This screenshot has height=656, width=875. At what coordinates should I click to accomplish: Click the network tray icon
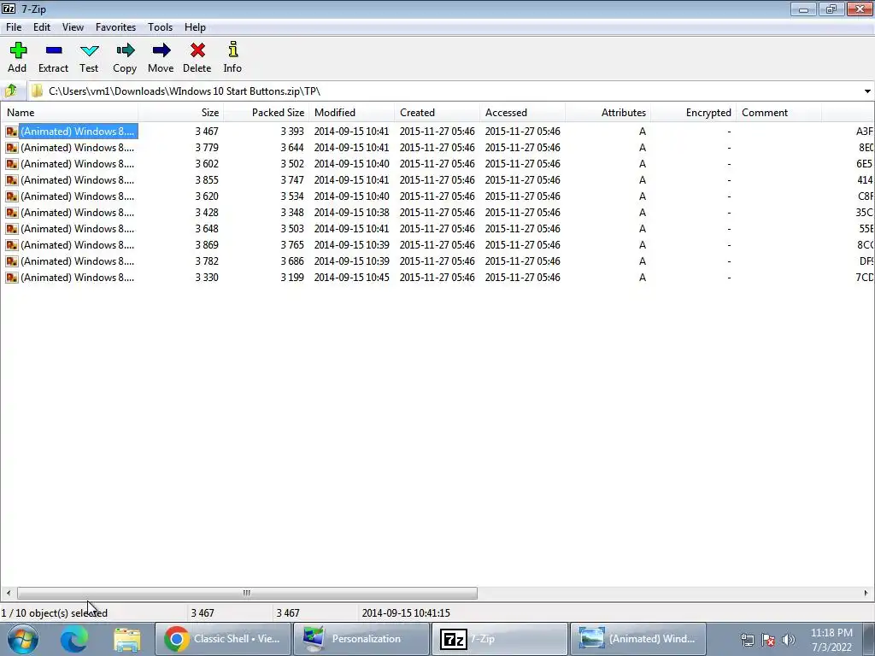[x=747, y=640]
